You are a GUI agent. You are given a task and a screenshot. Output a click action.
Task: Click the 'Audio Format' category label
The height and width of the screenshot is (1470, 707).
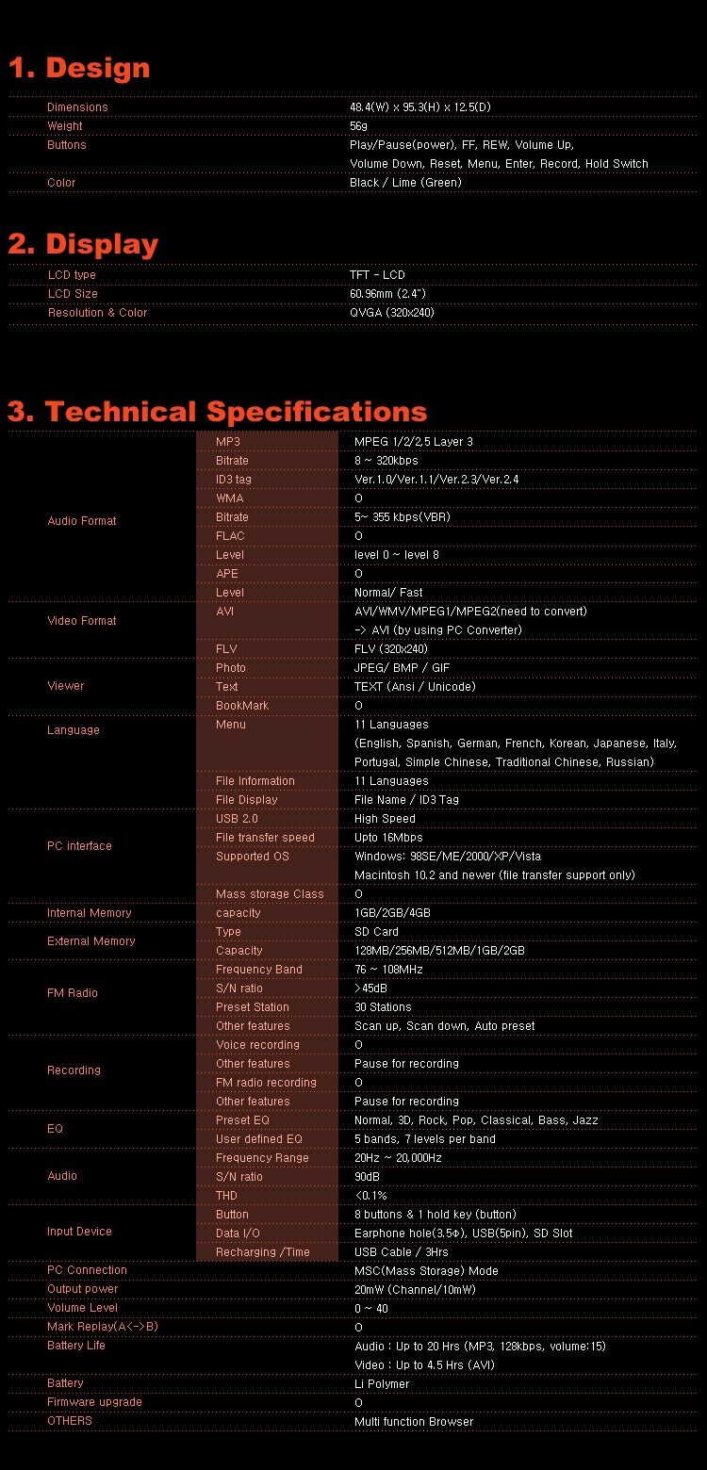pos(82,521)
